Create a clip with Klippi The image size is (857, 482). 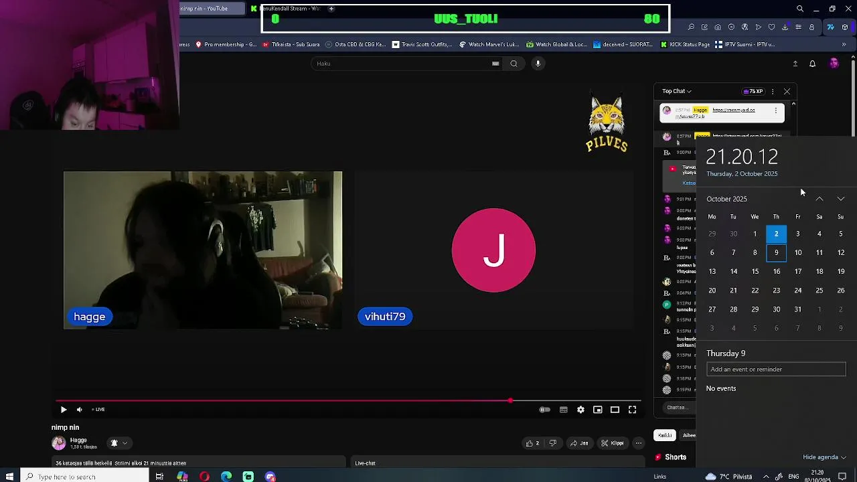pyautogui.click(x=613, y=443)
